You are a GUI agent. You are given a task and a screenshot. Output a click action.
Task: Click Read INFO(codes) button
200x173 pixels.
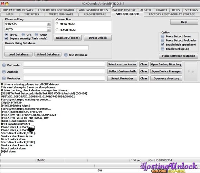tap(68, 38)
